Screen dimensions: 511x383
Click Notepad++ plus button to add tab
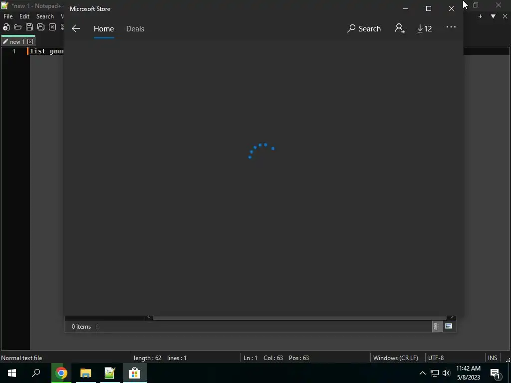(480, 16)
